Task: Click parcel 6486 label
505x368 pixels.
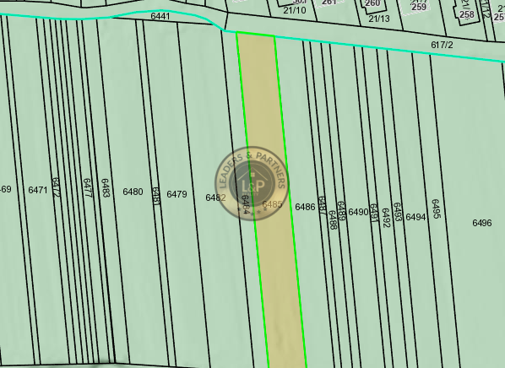Action: 305,207
